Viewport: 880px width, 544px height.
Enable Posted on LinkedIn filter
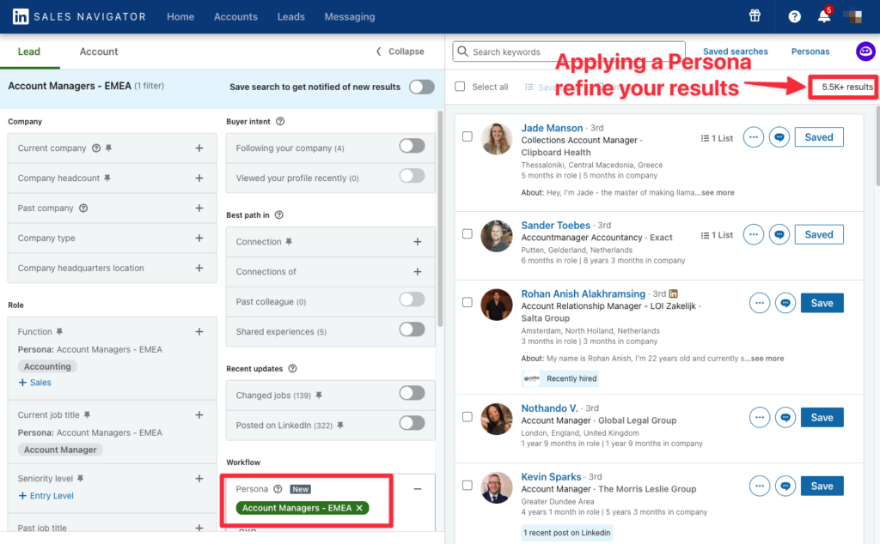412,423
